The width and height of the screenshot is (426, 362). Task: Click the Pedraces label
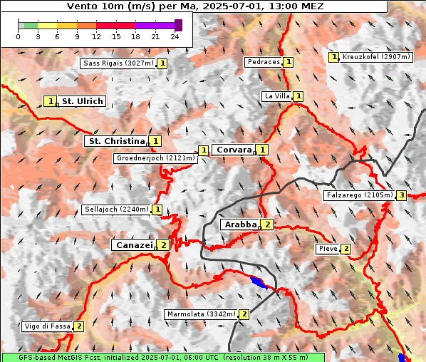click(x=264, y=62)
